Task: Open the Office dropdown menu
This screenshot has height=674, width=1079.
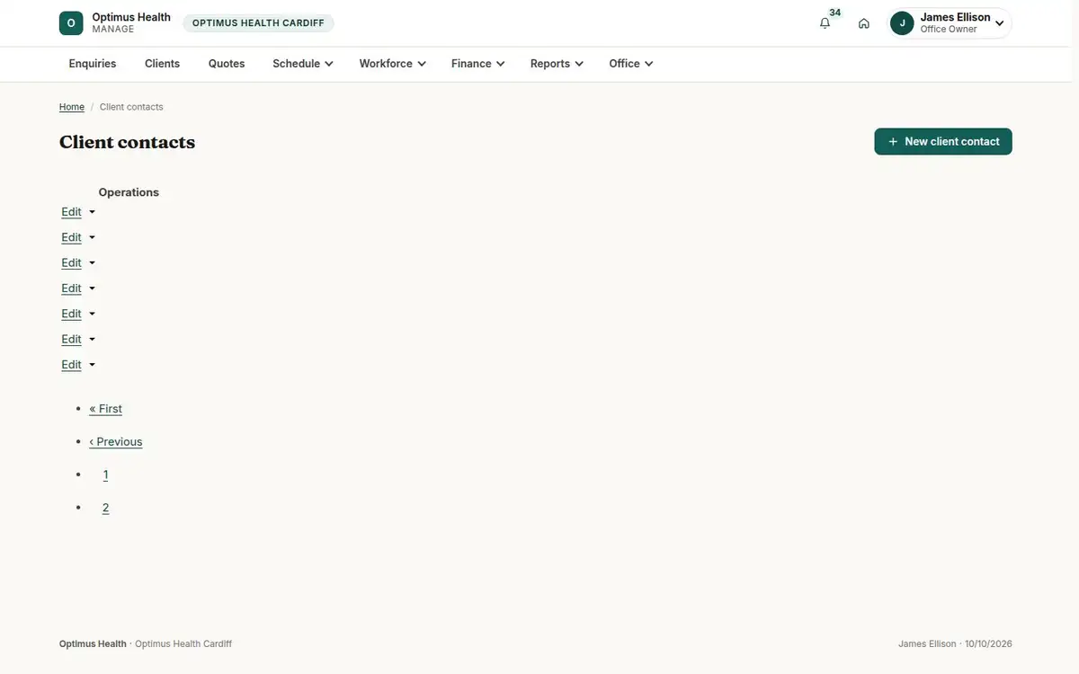Action: 631,64
